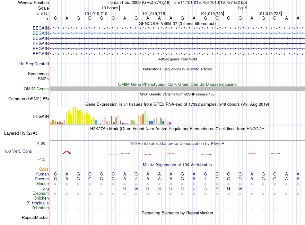The width and height of the screenshot is (305, 225).
Task: Click the Common dbSNP(155) track label
Action: (29, 99)
